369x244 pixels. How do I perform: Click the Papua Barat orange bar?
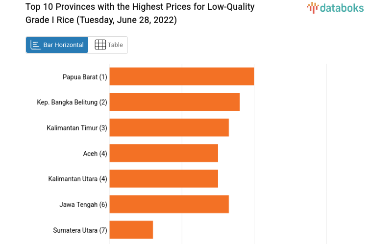click(181, 76)
